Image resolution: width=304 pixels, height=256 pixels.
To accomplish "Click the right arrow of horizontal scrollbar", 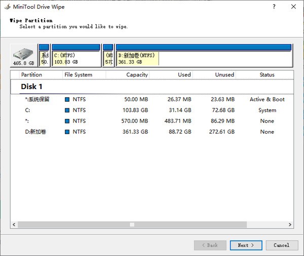I will (290, 225).
